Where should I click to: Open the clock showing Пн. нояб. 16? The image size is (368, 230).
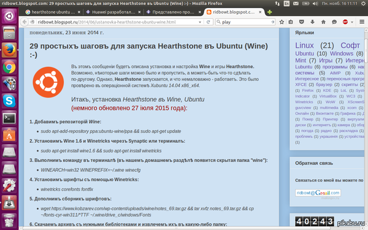pyautogui.click(x=340, y=3)
